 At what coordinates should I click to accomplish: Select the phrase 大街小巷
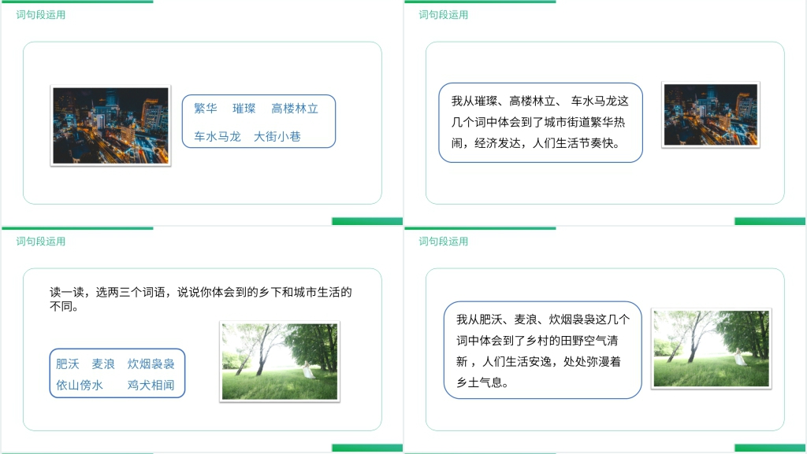[277, 136]
